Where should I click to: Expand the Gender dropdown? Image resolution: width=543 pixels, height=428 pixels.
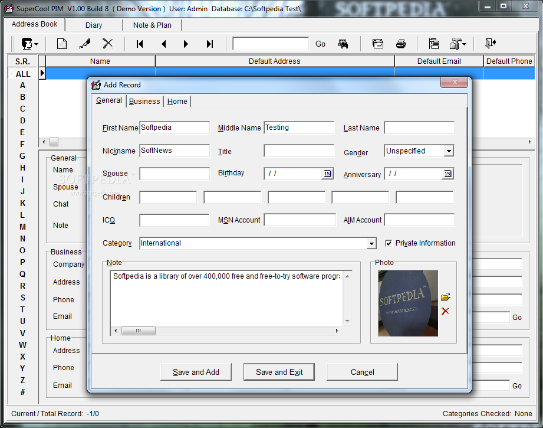(x=449, y=151)
